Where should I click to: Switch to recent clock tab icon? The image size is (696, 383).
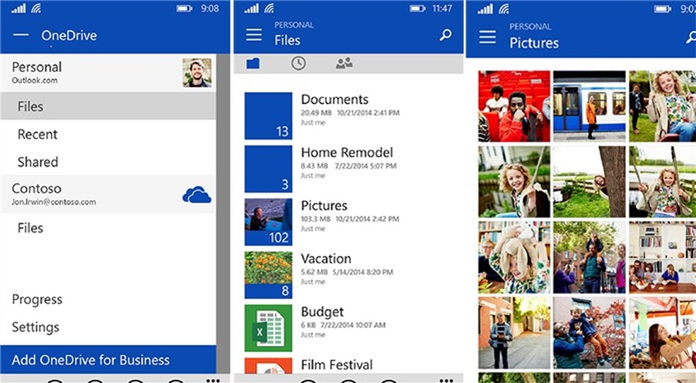tap(298, 64)
